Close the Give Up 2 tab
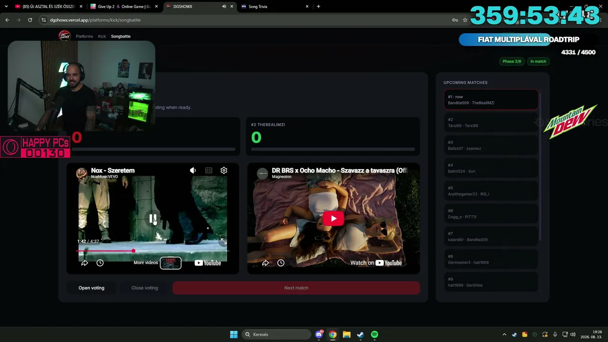608x342 pixels. point(156,6)
